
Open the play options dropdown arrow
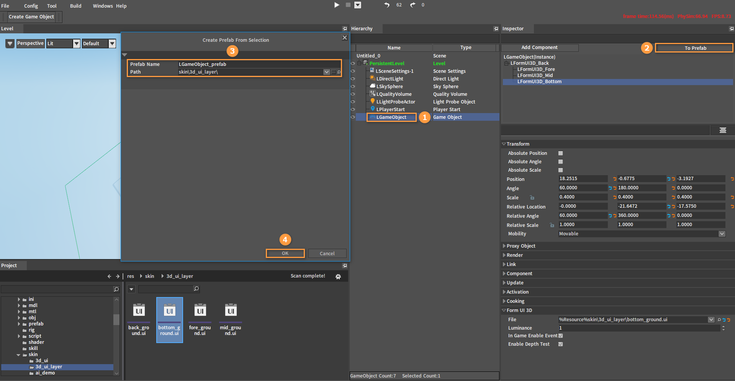(358, 5)
